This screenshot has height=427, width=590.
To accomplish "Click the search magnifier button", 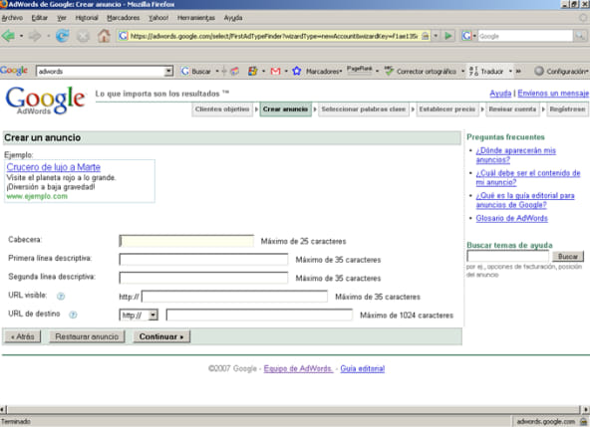I will tap(580, 36).
